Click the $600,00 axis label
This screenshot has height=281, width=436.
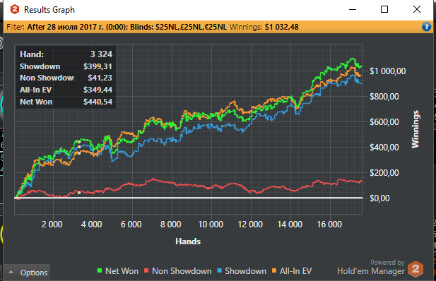(x=384, y=121)
